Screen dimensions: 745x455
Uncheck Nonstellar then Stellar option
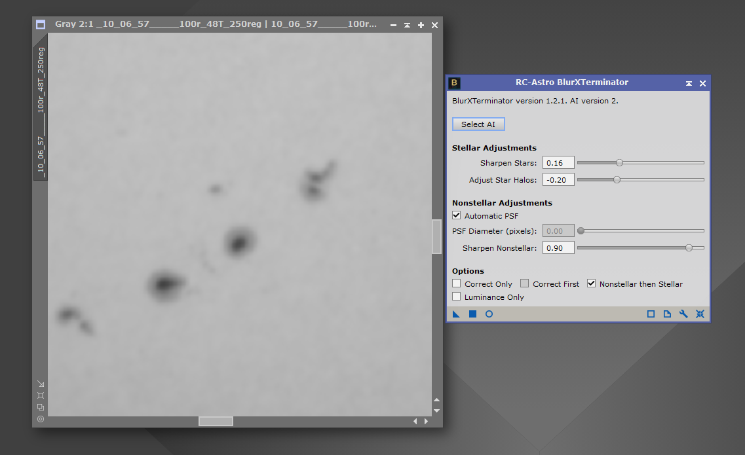[x=591, y=284]
